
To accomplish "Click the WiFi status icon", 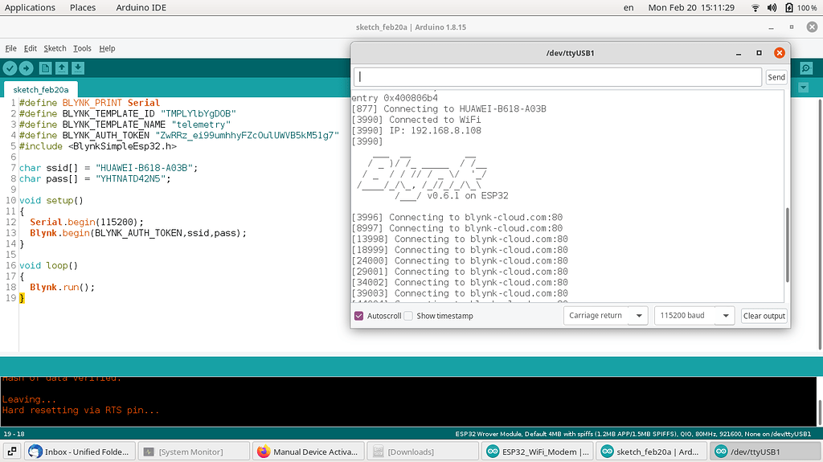I will (x=755, y=7).
